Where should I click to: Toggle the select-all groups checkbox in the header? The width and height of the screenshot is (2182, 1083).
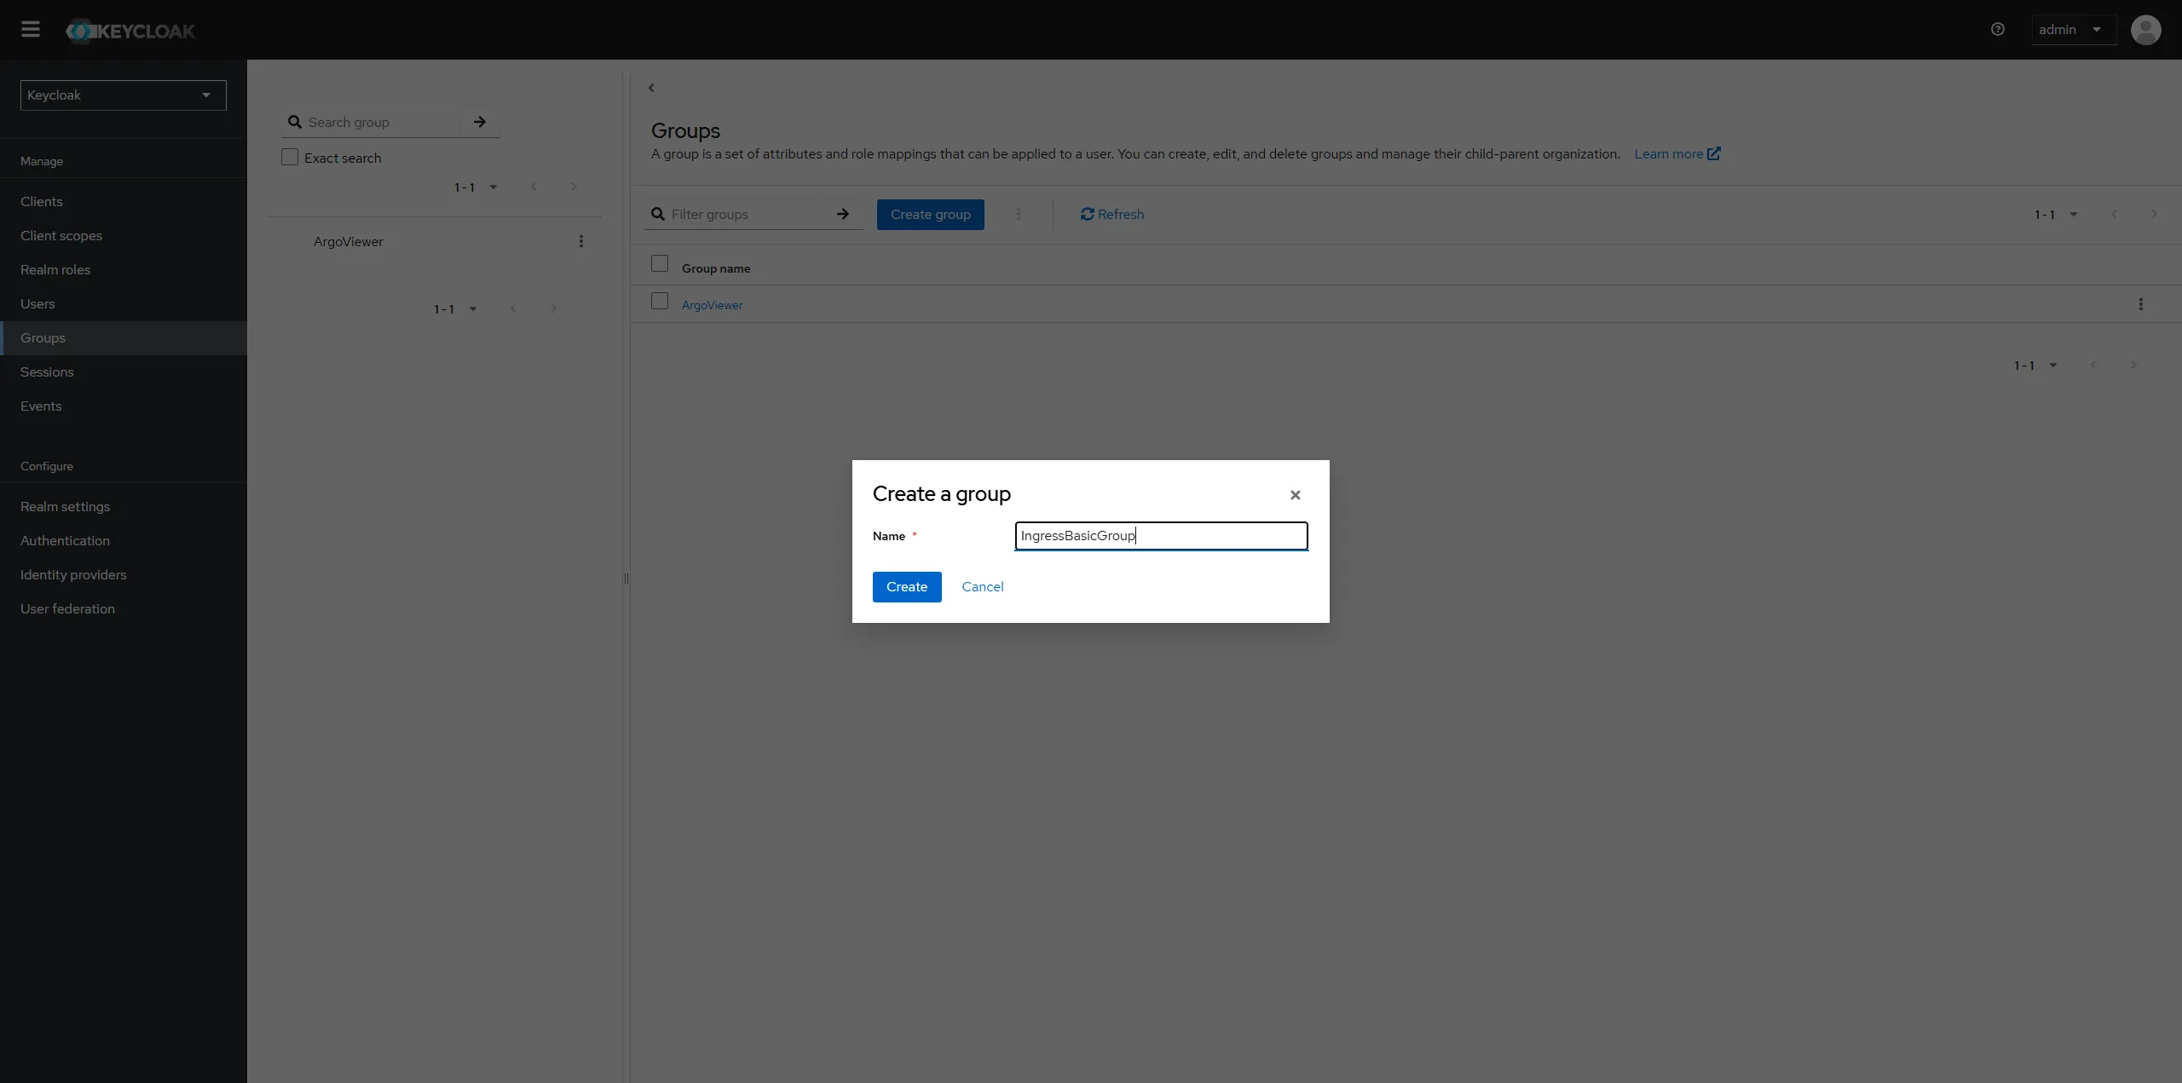coord(660,263)
